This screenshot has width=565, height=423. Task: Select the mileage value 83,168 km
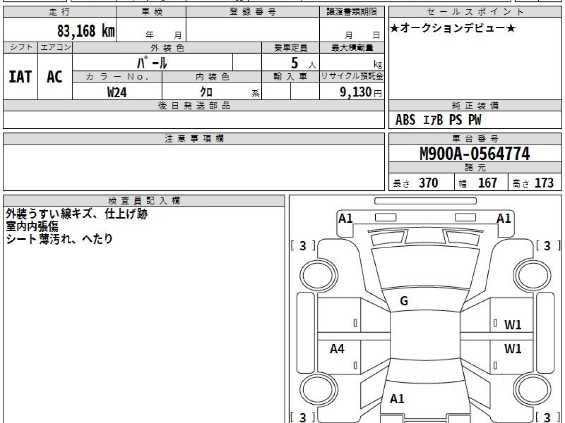tap(86, 31)
